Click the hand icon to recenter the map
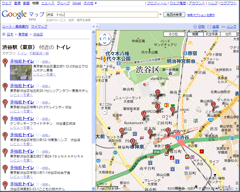240x192 pixels. pyautogui.click(x=105, y=39)
